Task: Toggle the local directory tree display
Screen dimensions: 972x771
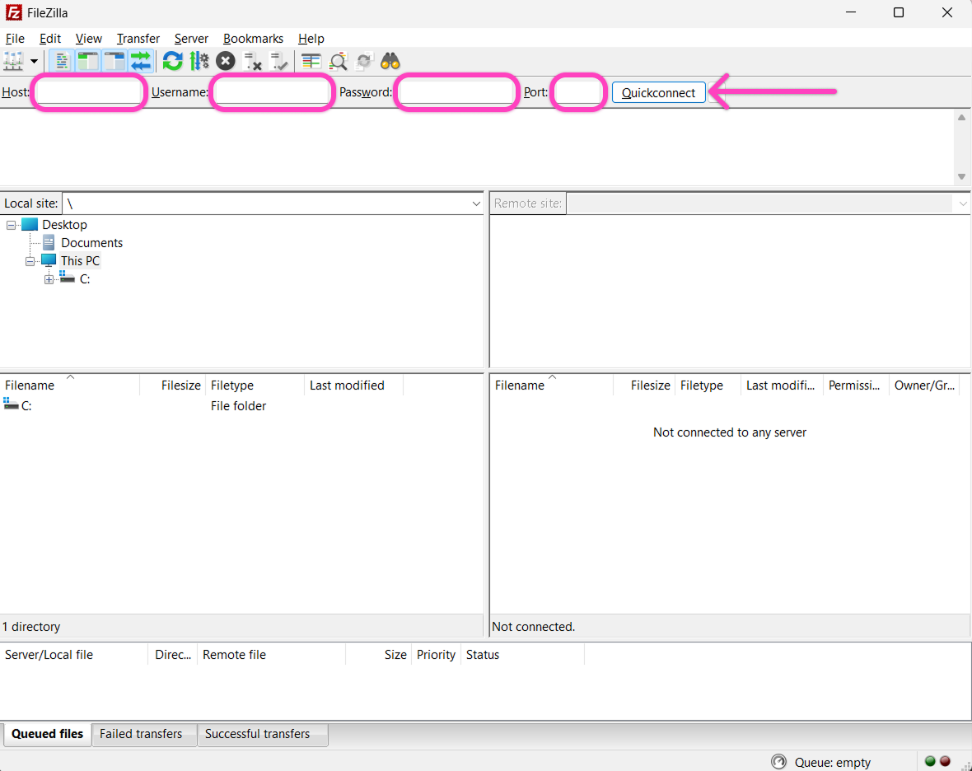Action: coord(88,61)
